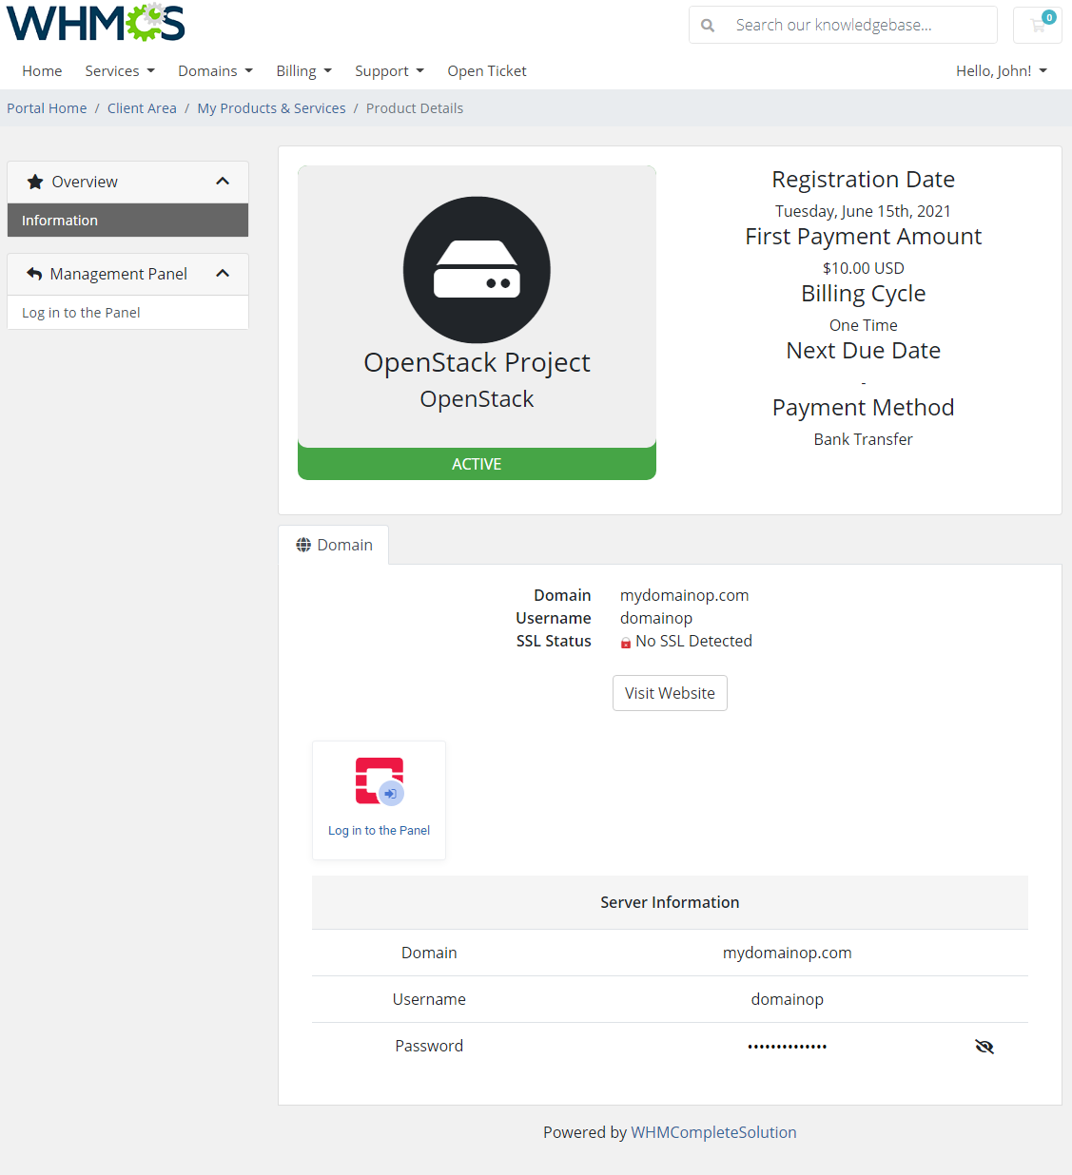Open the shopping cart icon
Screen dimensions: 1072x1175
[x=1038, y=25]
